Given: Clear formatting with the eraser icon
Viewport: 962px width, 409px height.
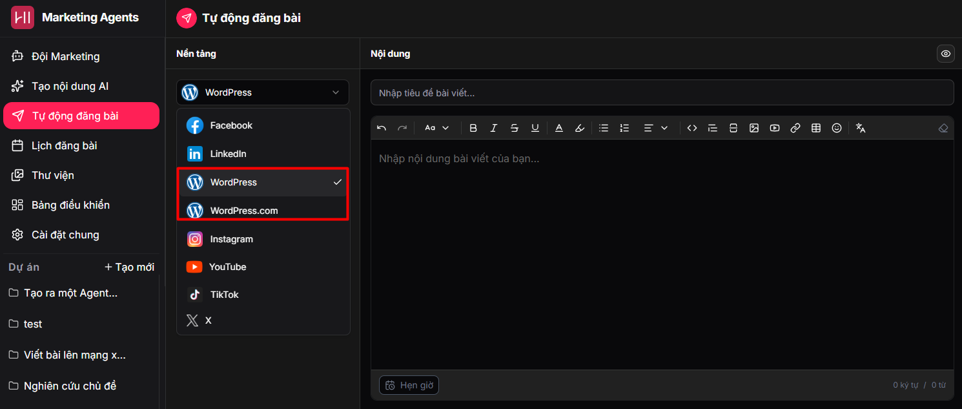Looking at the screenshot, I should [x=943, y=128].
